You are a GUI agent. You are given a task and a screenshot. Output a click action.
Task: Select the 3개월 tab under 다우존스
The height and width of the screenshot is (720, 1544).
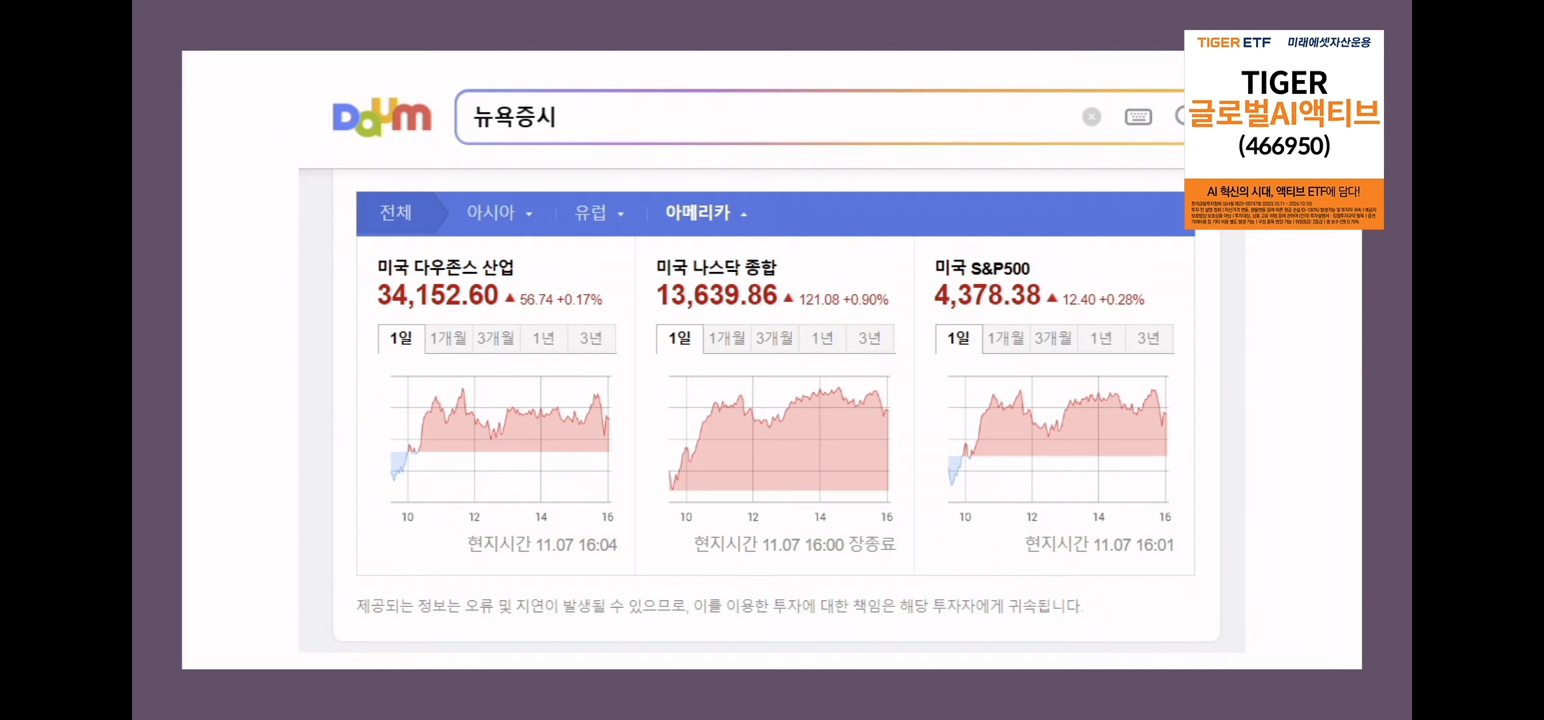tap(495, 339)
